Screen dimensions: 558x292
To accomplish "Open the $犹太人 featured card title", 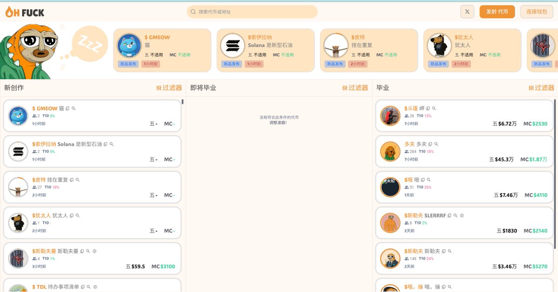I will coord(464,37).
